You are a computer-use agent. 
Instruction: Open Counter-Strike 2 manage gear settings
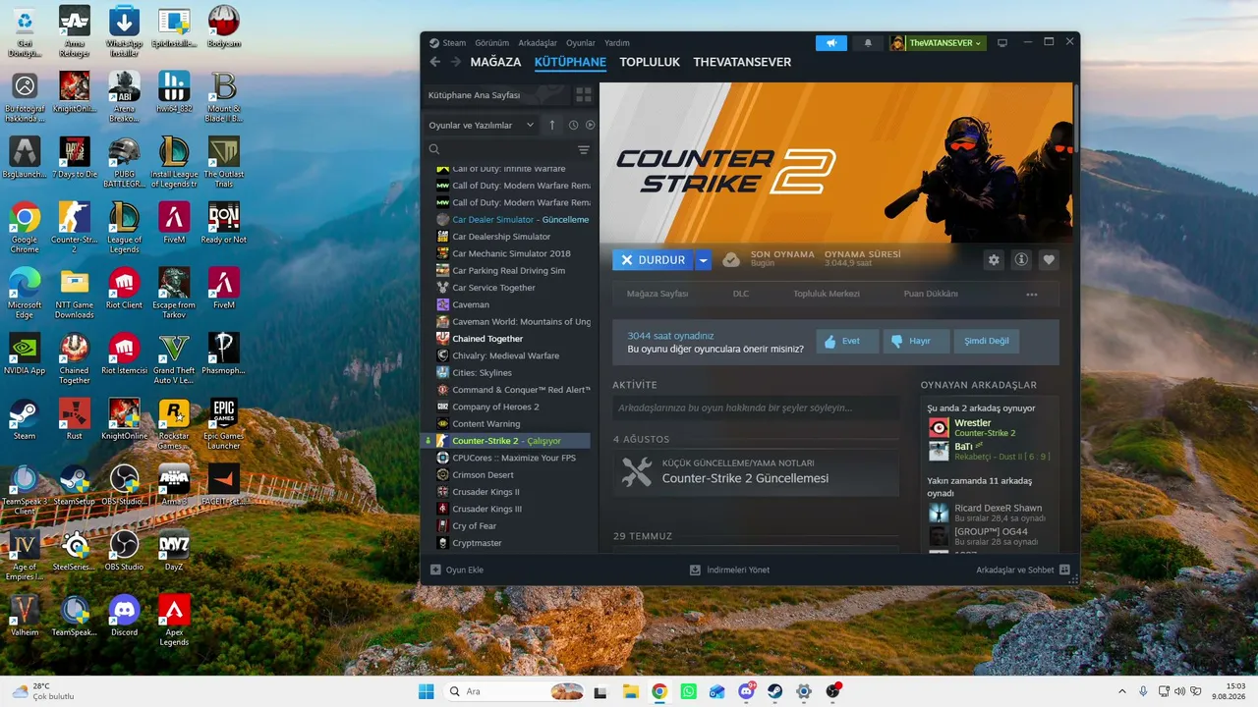point(994,260)
